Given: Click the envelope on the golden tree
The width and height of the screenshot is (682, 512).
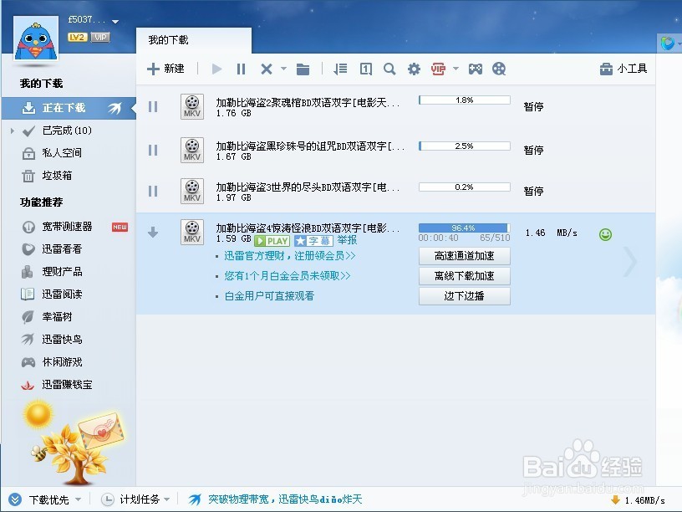Looking at the screenshot, I should click(101, 431).
